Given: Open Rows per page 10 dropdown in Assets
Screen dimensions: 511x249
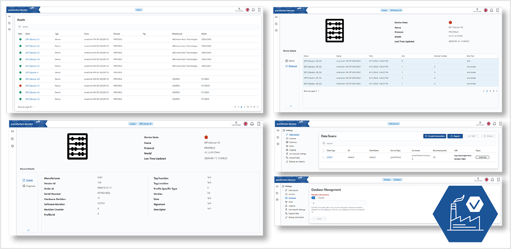Looking at the screenshot, I should point(26,107).
